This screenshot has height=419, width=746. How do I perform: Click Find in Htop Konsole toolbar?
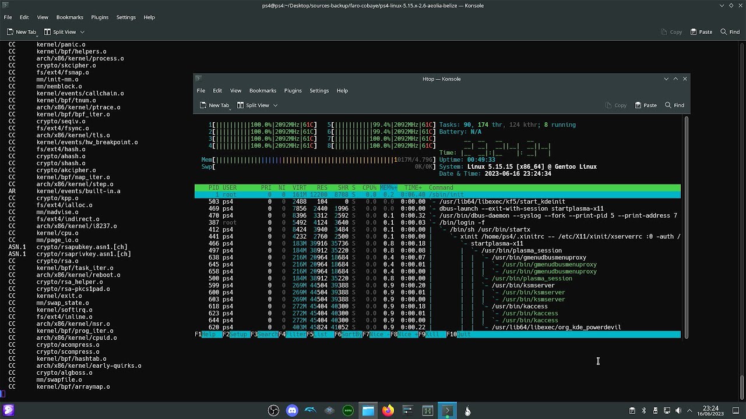coord(674,105)
